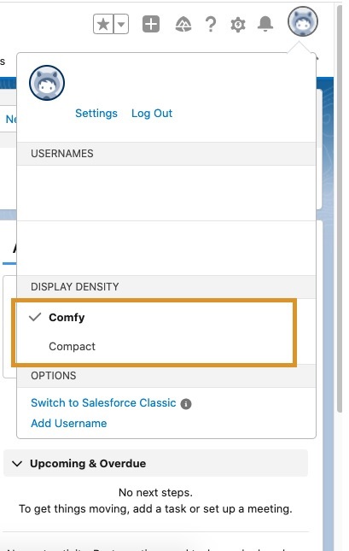Open the Settings link
349x551 pixels.
(96, 113)
